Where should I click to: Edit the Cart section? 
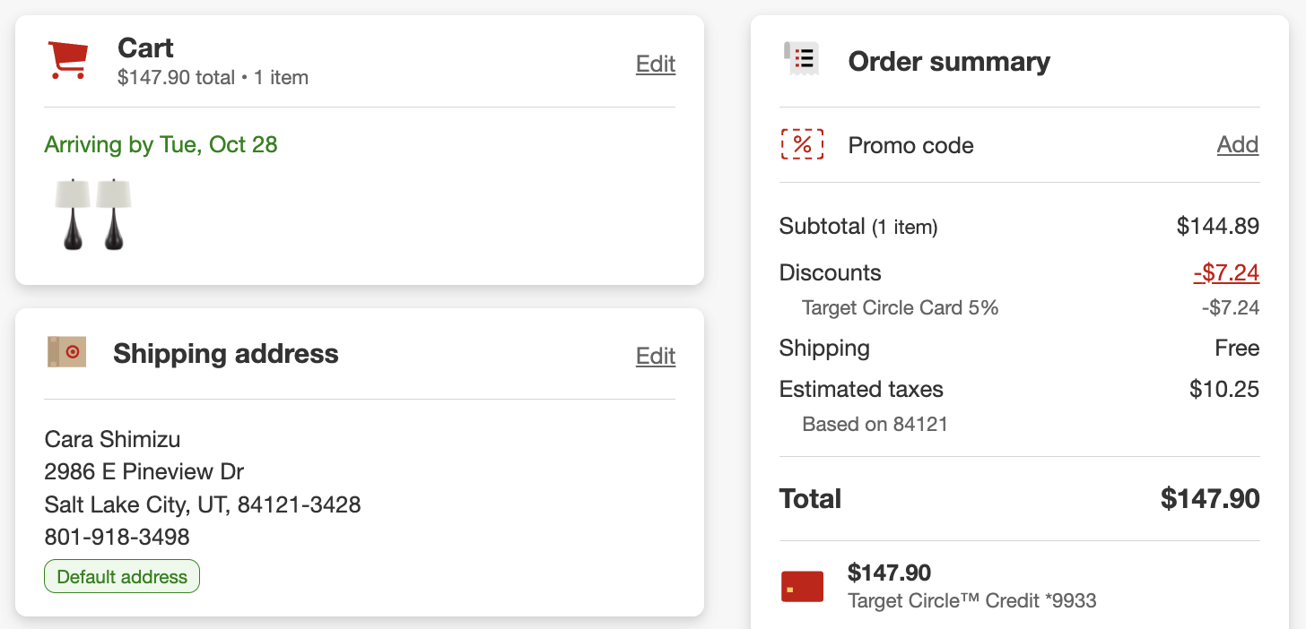click(655, 64)
